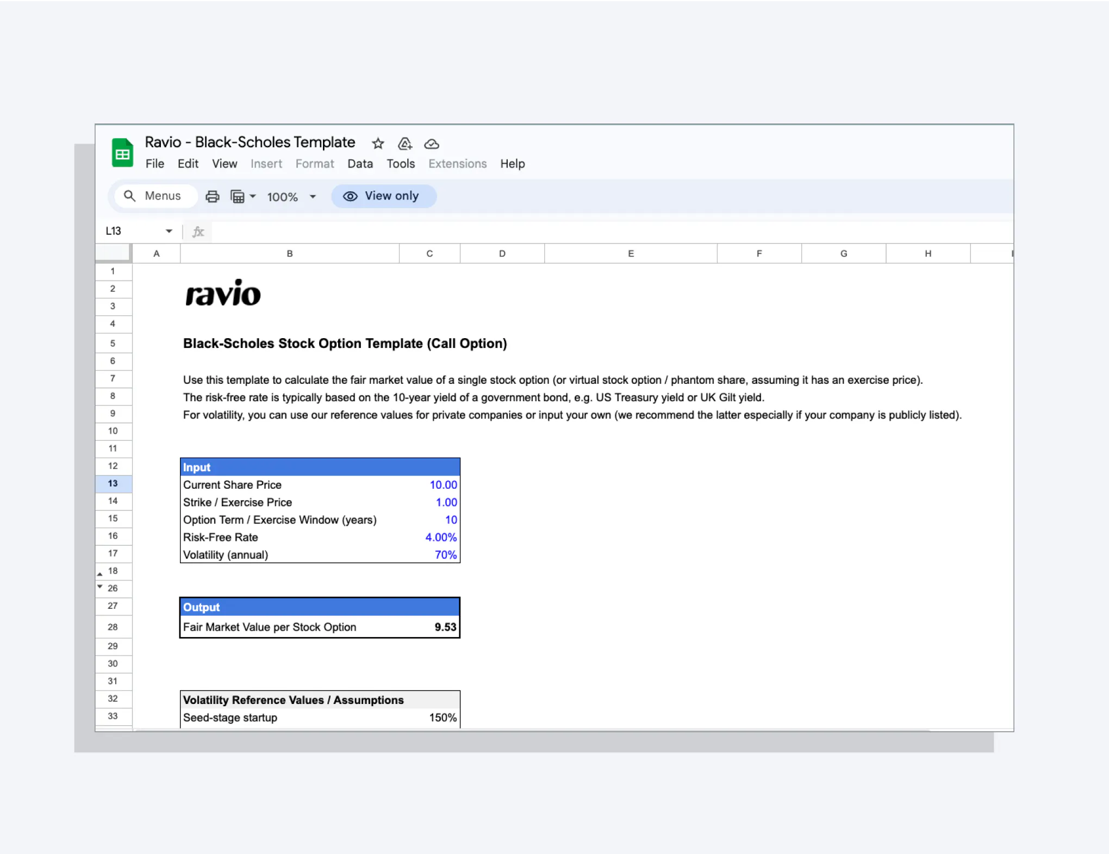Print the spreadsheet with the printer icon
The width and height of the screenshot is (1109, 854).
[x=213, y=196]
